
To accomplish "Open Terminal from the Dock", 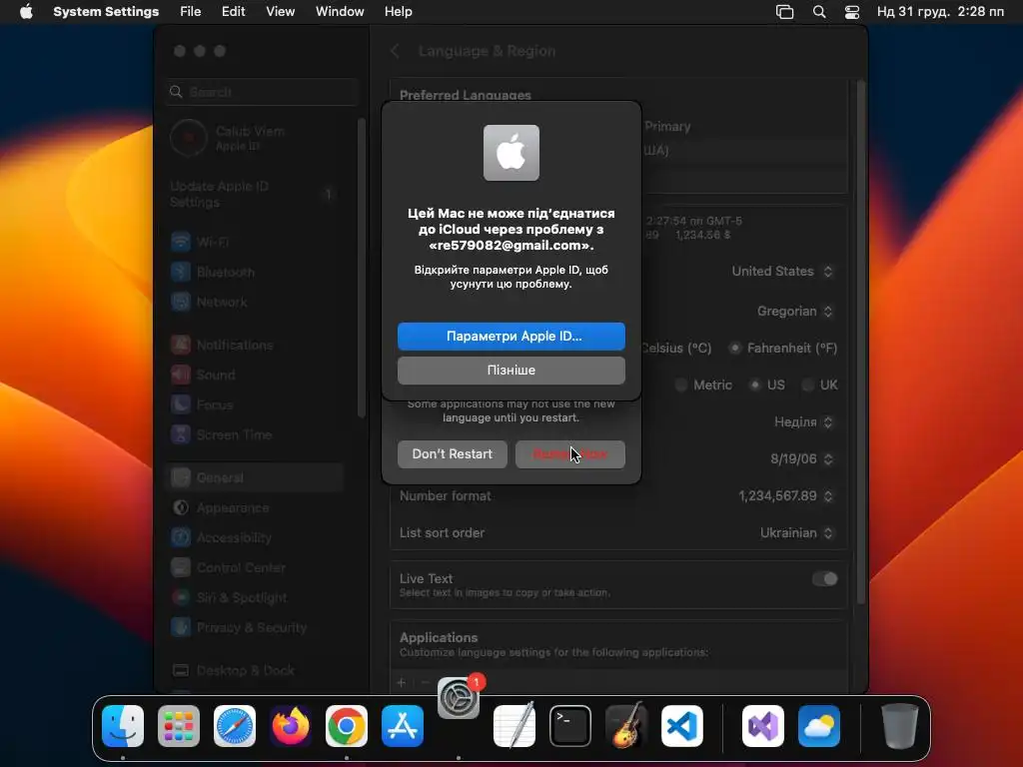I will (570, 726).
